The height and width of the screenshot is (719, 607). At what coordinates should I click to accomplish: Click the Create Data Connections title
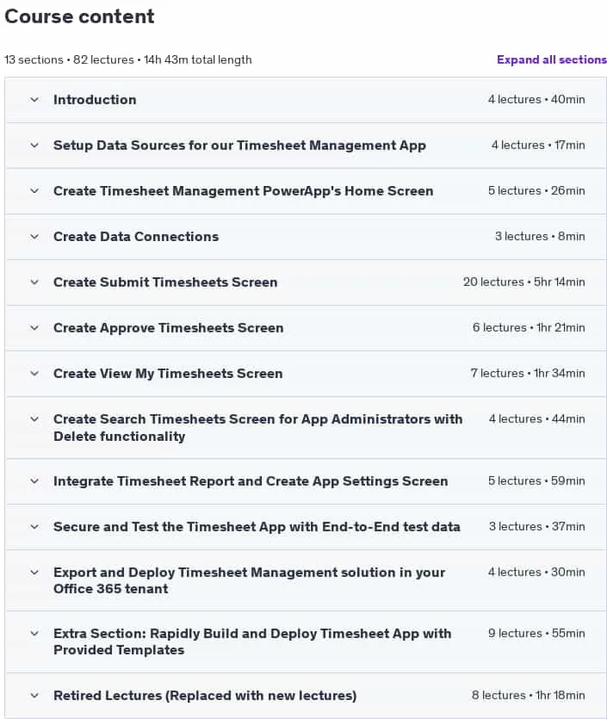136,237
